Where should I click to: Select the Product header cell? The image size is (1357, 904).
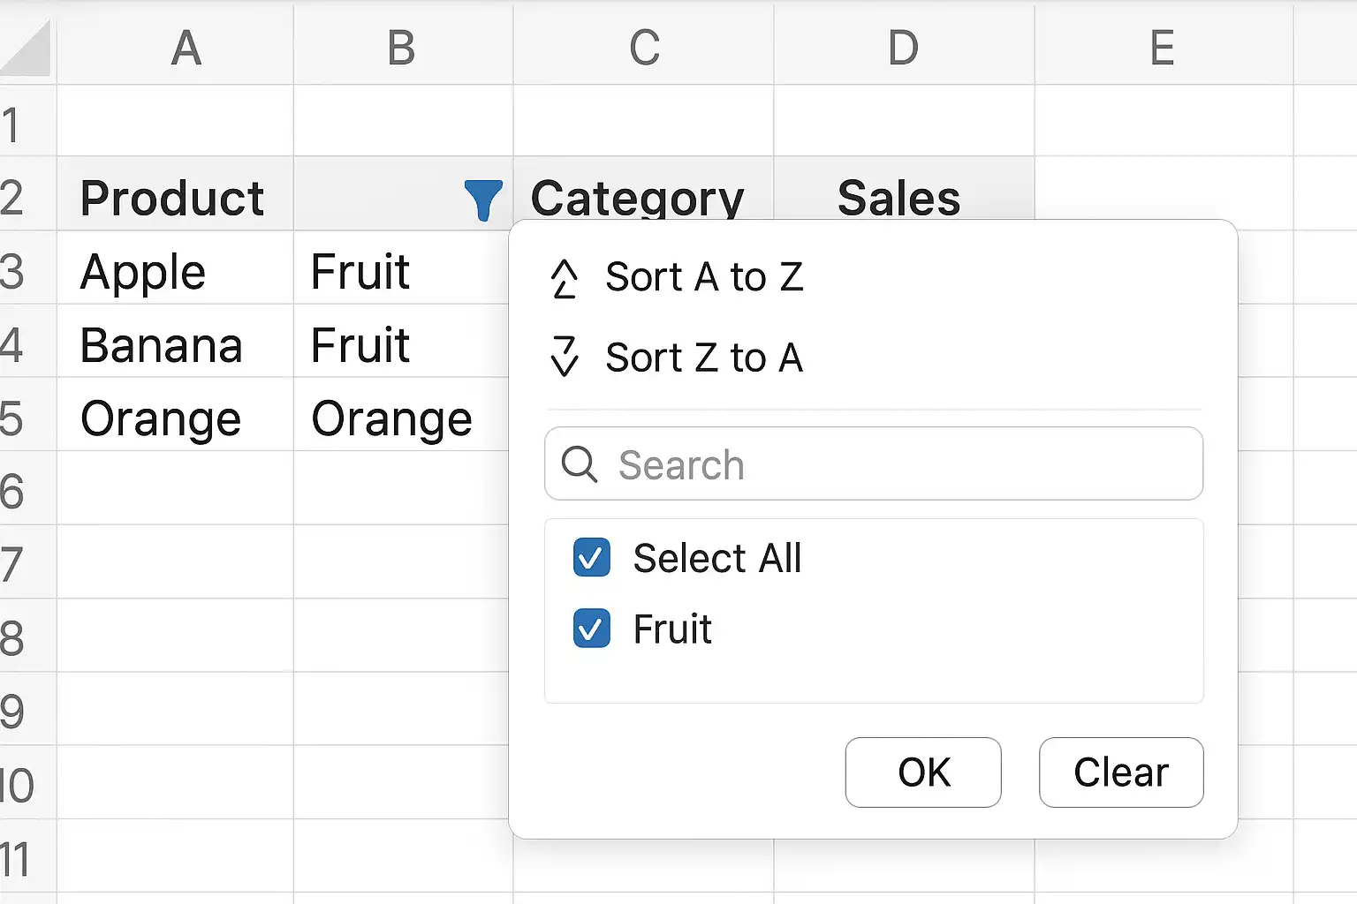(175, 194)
